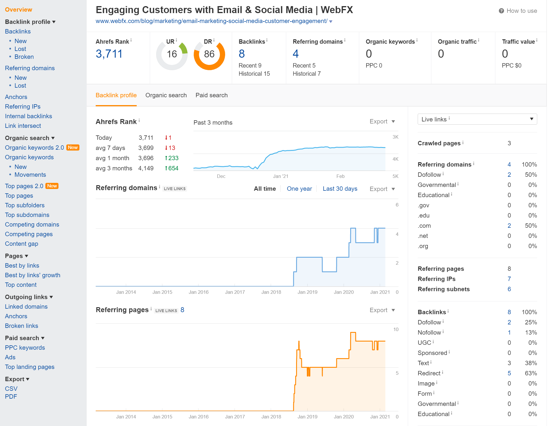Click info icon next to Organic keywords header
This screenshot has width=548, height=426.
pos(417,40)
